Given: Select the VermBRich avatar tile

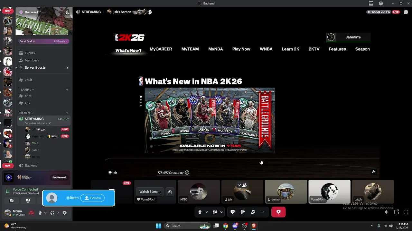Looking at the screenshot, I should click(x=329, y=192).
